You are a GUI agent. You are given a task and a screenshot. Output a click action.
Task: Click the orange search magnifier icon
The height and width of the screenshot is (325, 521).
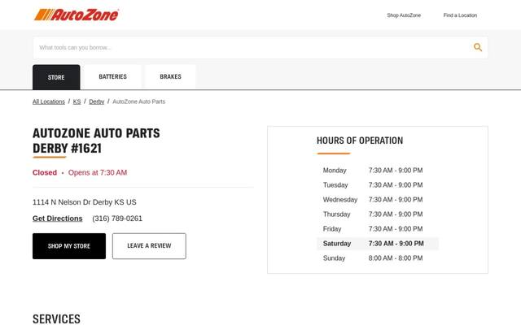pyautogui.click(x=478, y=47)
